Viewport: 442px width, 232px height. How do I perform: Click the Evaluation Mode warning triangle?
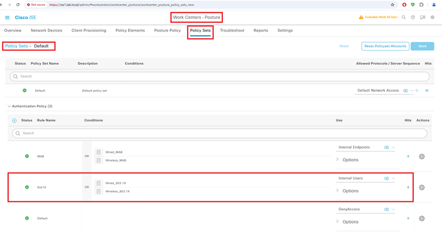[361, 17]
